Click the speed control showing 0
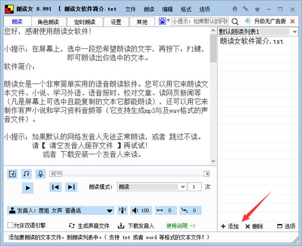Screen dimensions: 302x246 166,210
